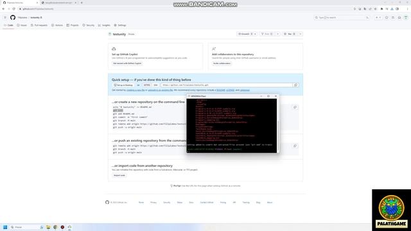
Task: Click the GitHub search box
Action: click(342, 17)
